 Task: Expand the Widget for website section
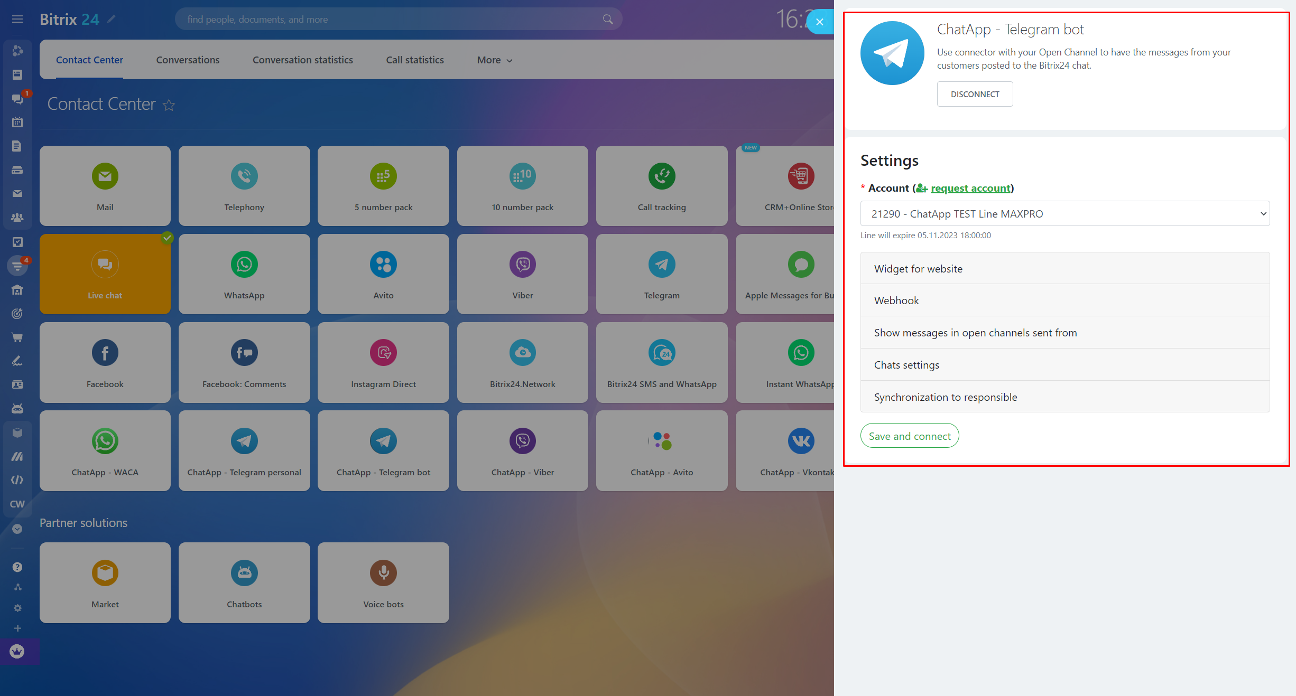tap(1064, 269)
